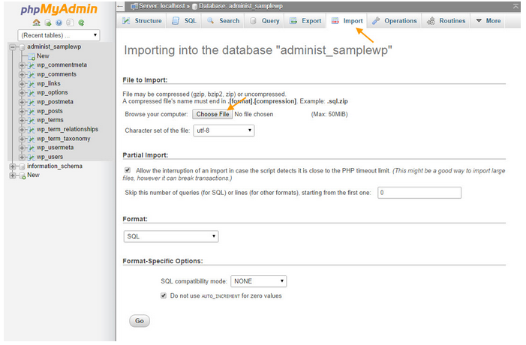Switch to the Structure tab
This screenshot has width=526, height=345.
coord(142,21)
